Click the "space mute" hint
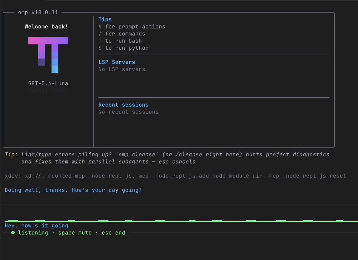Viewport: 358px width, 260px height. pos(75,233)
